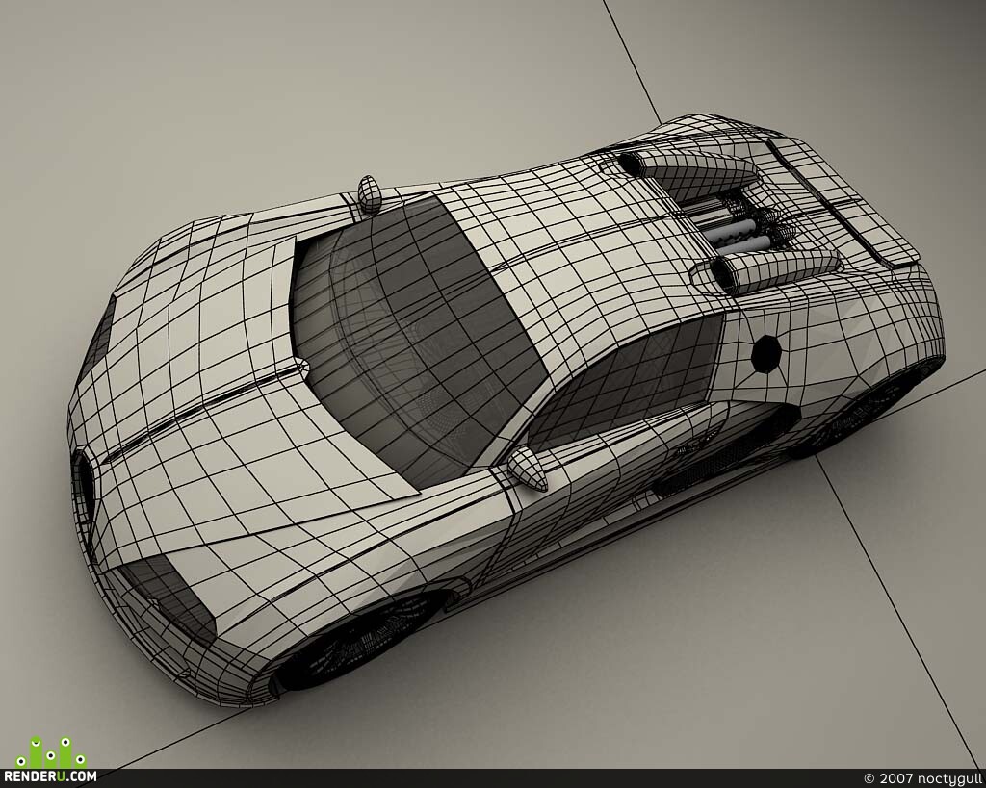Click the RENDERU.COM logo

[50, 776]
